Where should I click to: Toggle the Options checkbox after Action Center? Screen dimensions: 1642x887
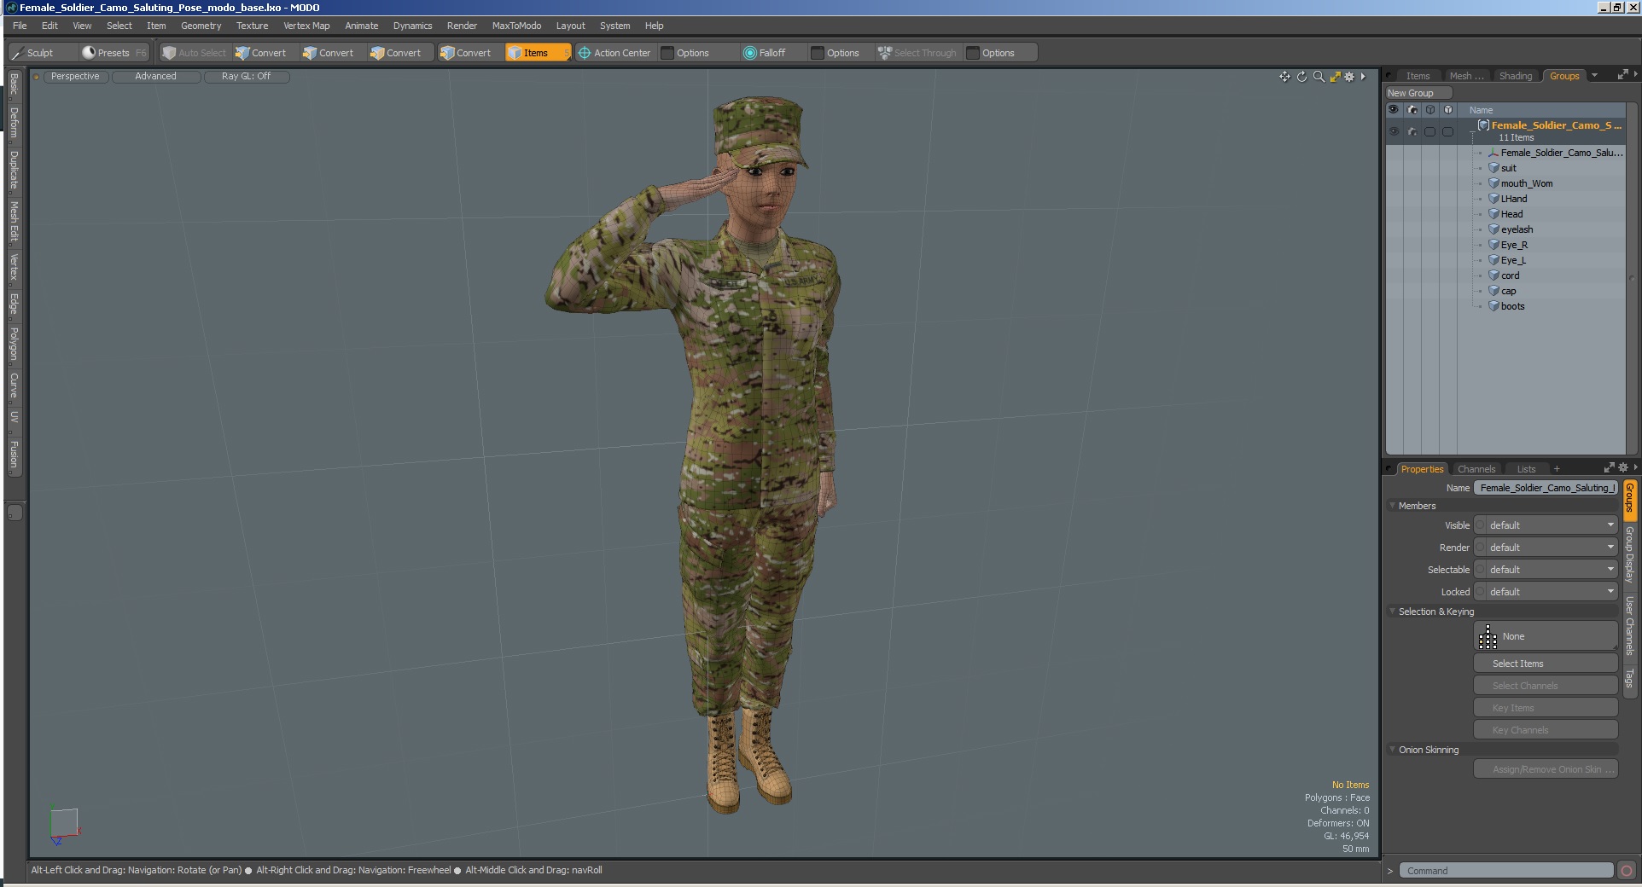(x=668, y=53)
